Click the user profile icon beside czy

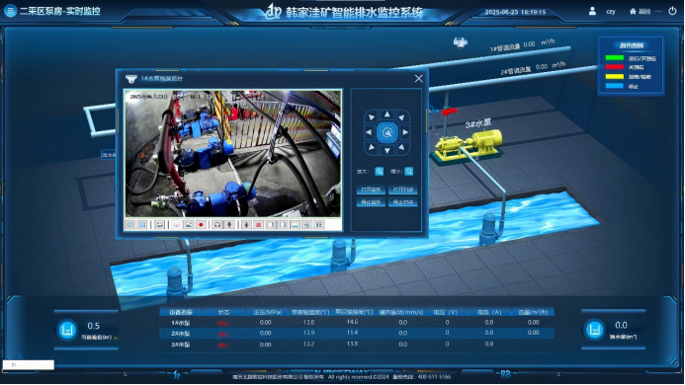tap(592, 11)
